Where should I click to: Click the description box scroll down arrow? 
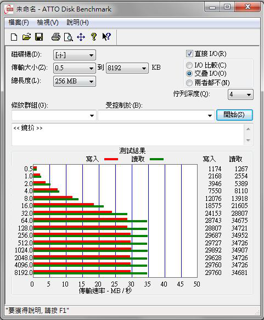(248, 140)
